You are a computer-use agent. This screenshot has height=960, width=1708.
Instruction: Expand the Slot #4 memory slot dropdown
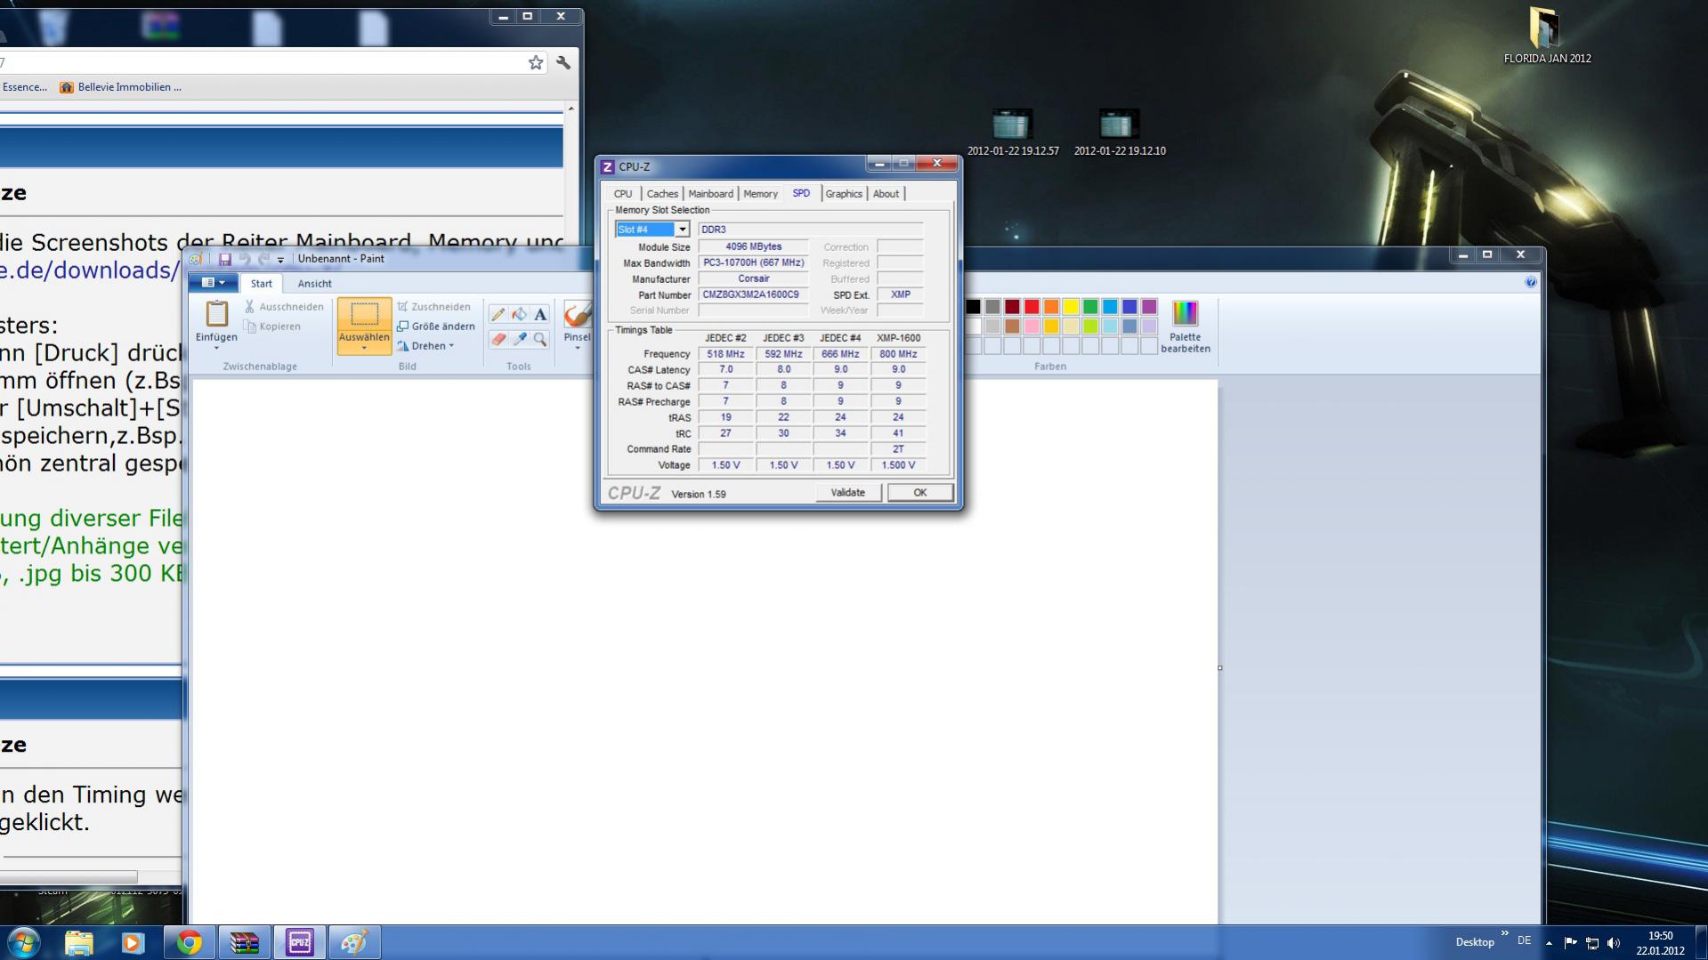[682, 230]
